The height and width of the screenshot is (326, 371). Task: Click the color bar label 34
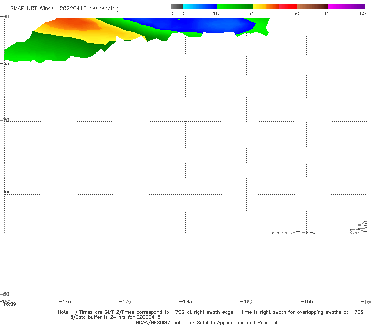[251, 13]
